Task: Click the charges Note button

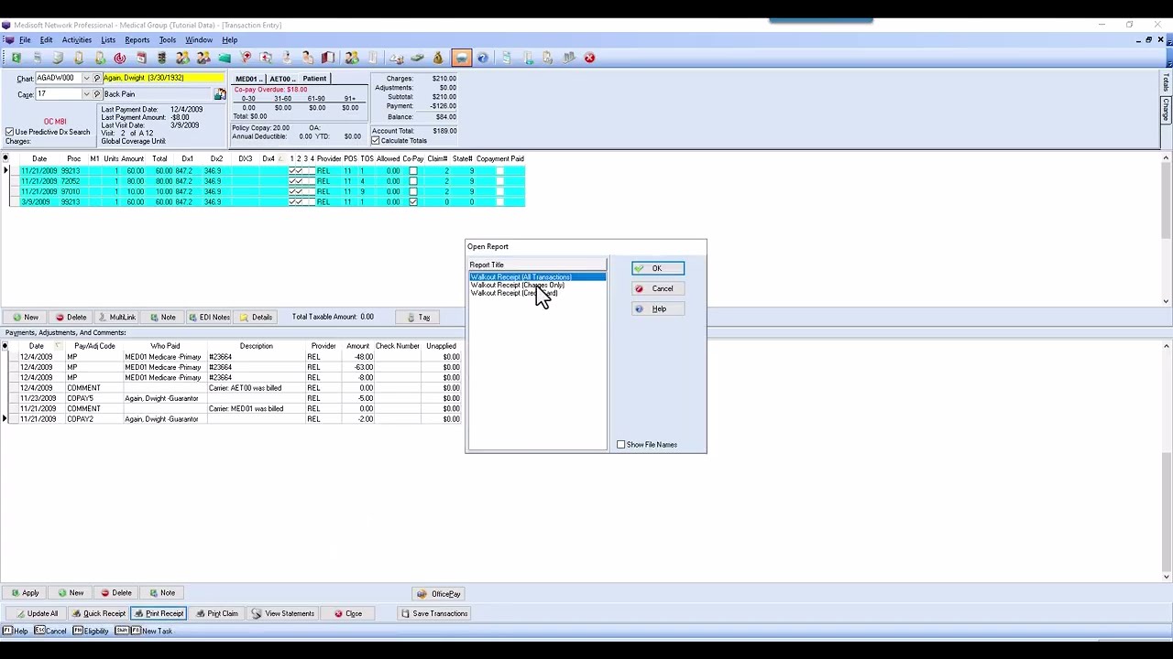Action: [162, 318]
